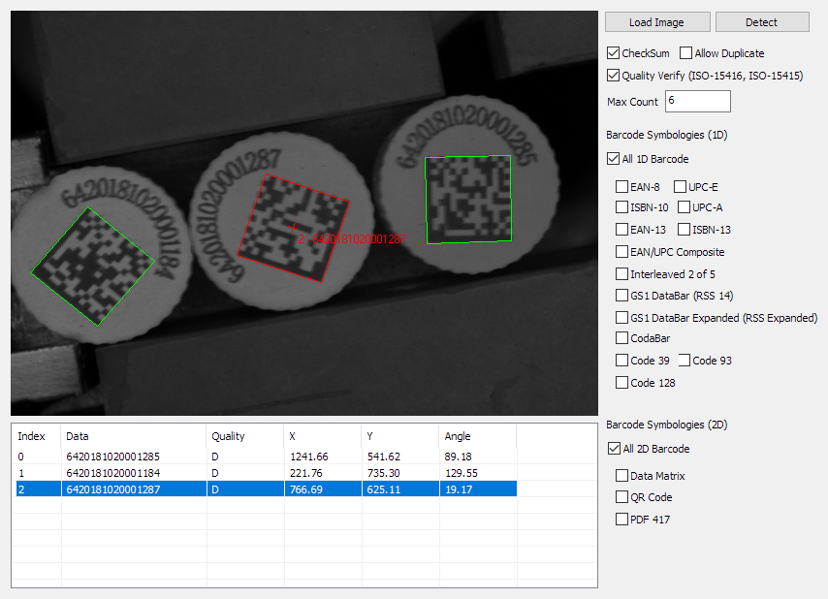Image resolution: width=828 pixels, height=599 pixels.
Task: Select result row 6420181020001285
Action: [x=266, y=457]
